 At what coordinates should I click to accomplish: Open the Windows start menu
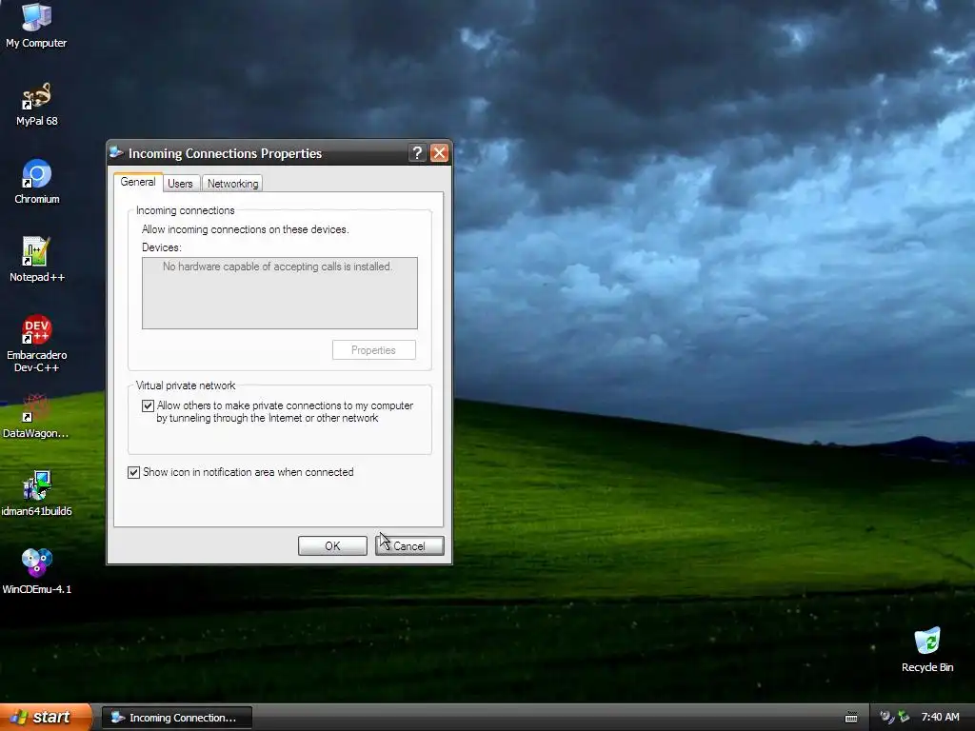(46, 718)
